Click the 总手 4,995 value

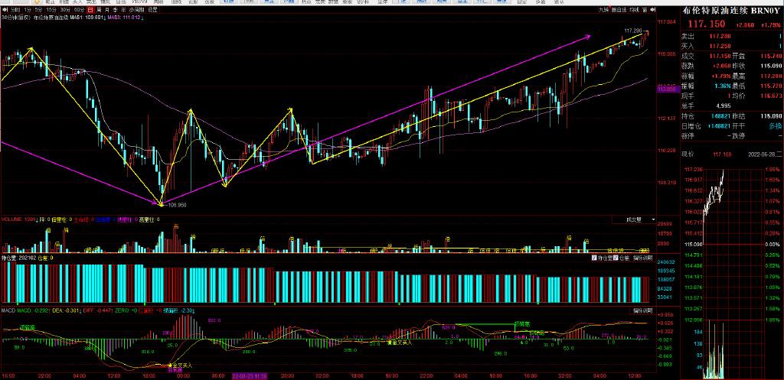[x=724, y=106]
